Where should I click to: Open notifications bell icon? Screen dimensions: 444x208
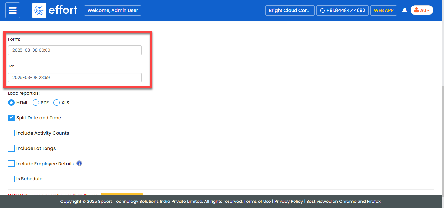[x=405, y=10]
